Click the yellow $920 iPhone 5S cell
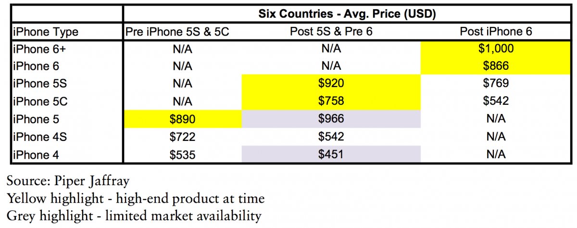This screenshot has height=228, width=577. pyautogui.click(x=331, y=84)
